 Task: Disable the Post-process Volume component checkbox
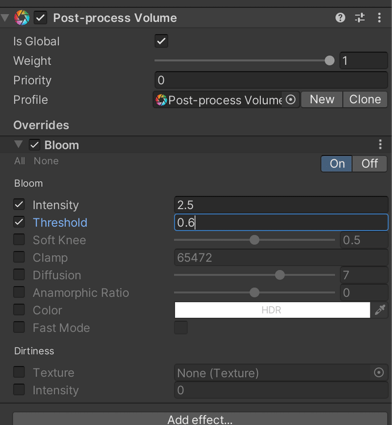(40, 18)
